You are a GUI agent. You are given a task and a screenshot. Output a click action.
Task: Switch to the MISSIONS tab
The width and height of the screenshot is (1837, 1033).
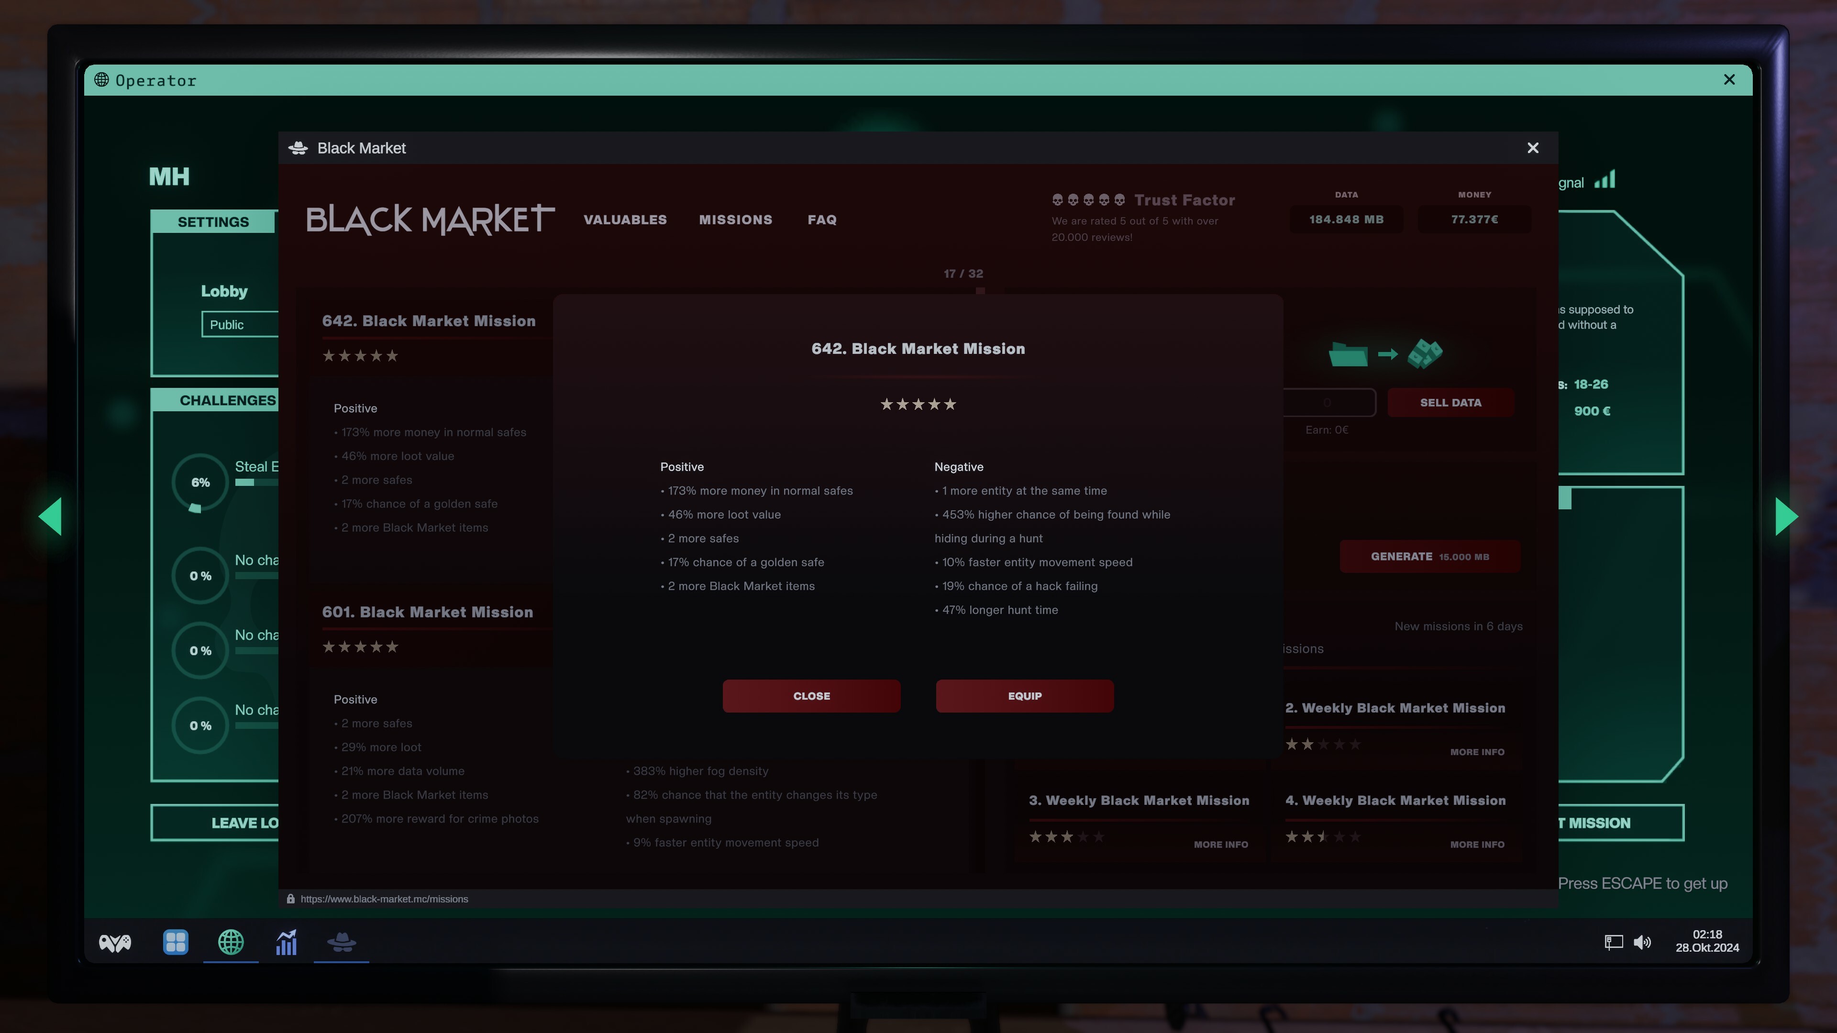pyautogui.click(x=735, y=220)
